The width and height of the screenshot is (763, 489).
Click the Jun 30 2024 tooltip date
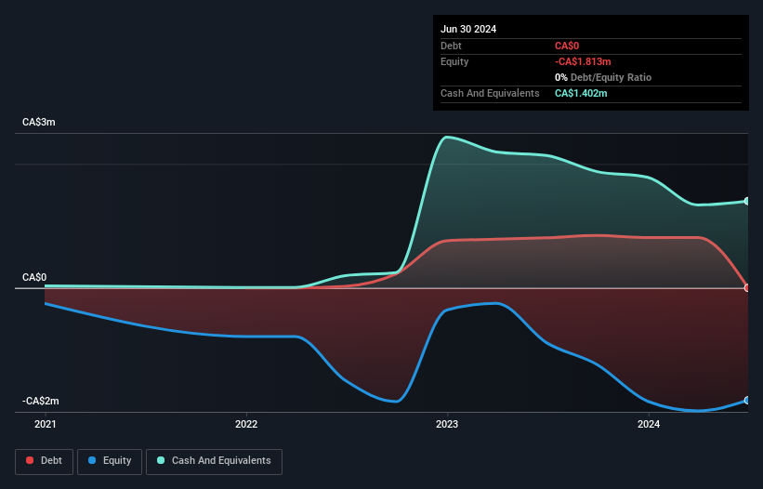468,29
